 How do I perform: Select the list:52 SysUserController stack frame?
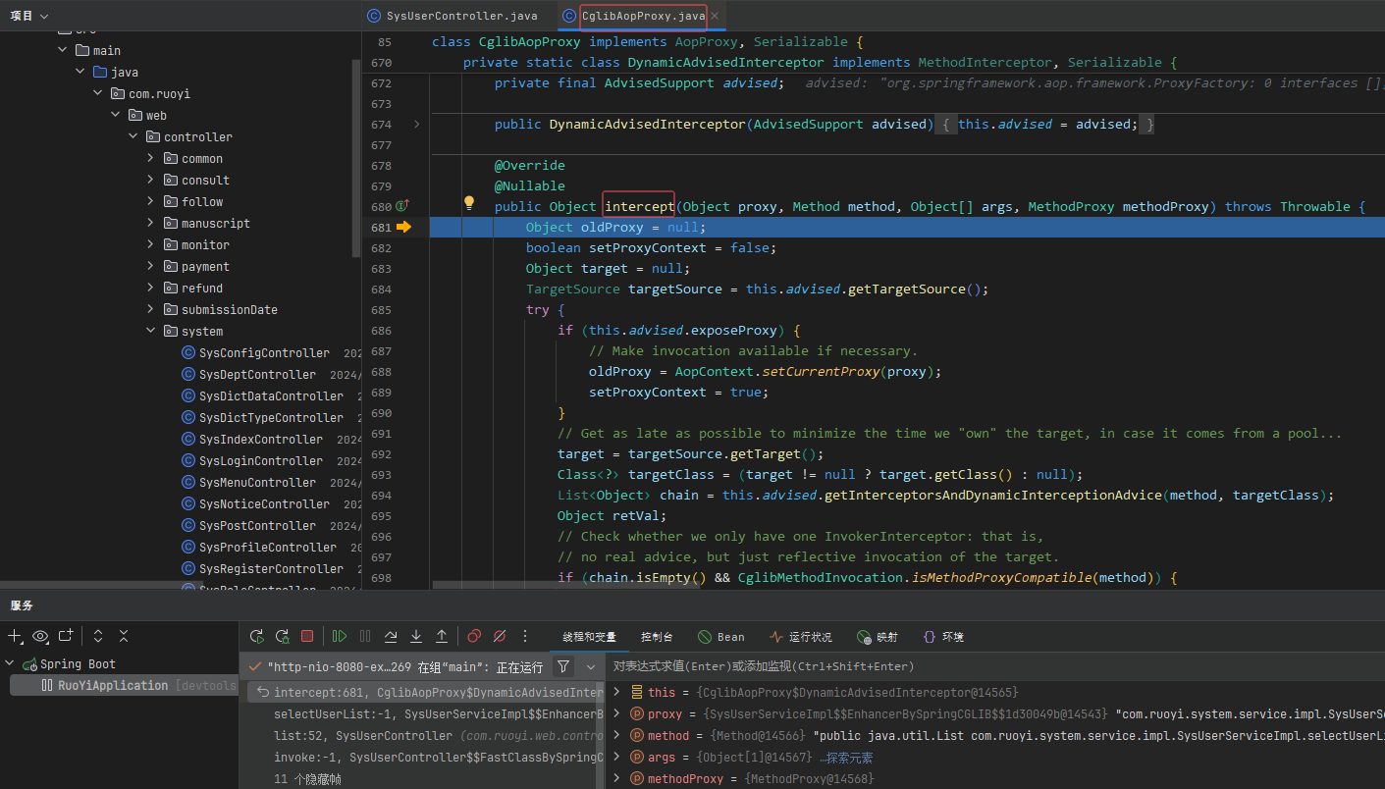coord(425,735)
